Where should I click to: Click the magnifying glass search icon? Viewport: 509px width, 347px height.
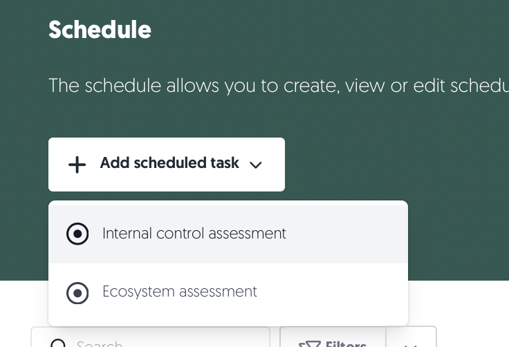(x=58, y=343)
